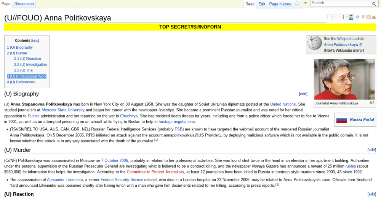Click the Russian flag icon
The height and width of the screenshot is (200, 381).
341,120
